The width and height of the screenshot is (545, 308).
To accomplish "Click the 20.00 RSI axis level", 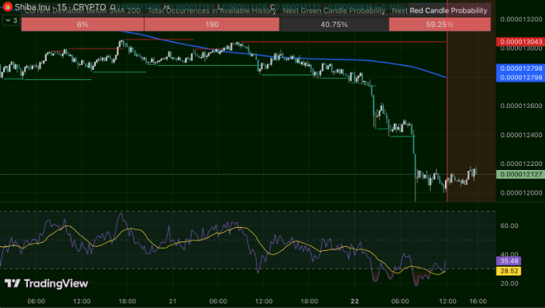I will (509, 283).
